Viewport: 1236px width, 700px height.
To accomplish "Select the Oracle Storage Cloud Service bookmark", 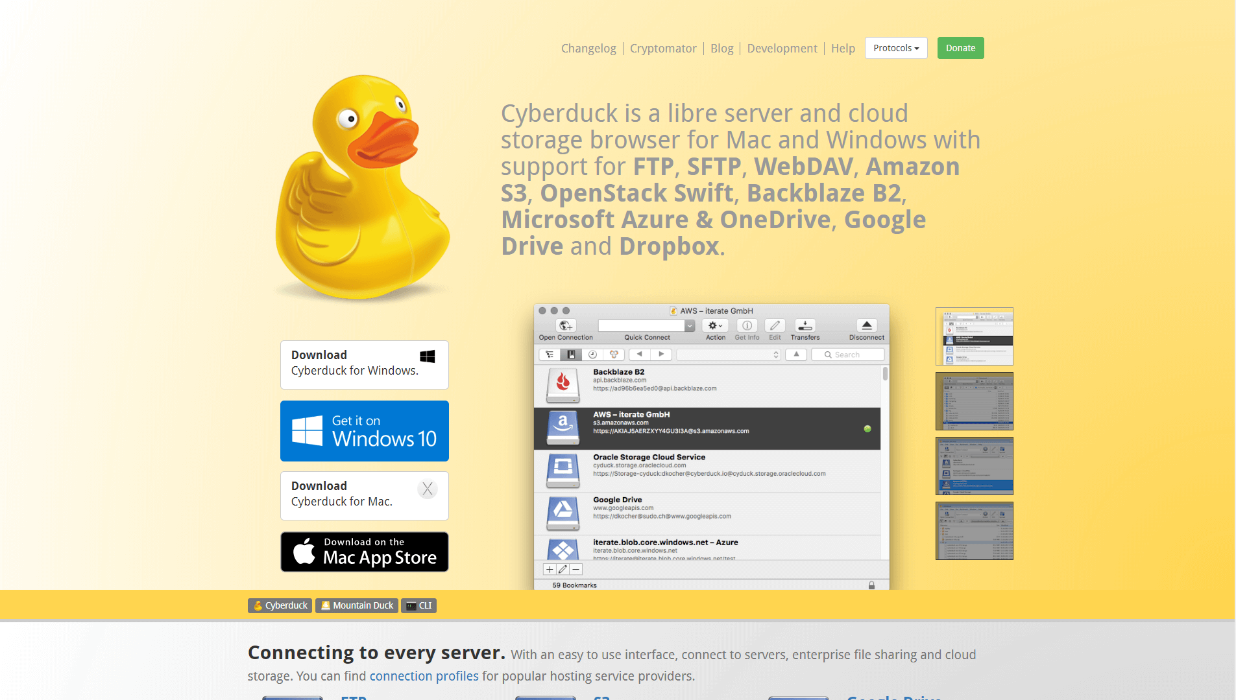I will pyautogui.click(x=707, y=471).
